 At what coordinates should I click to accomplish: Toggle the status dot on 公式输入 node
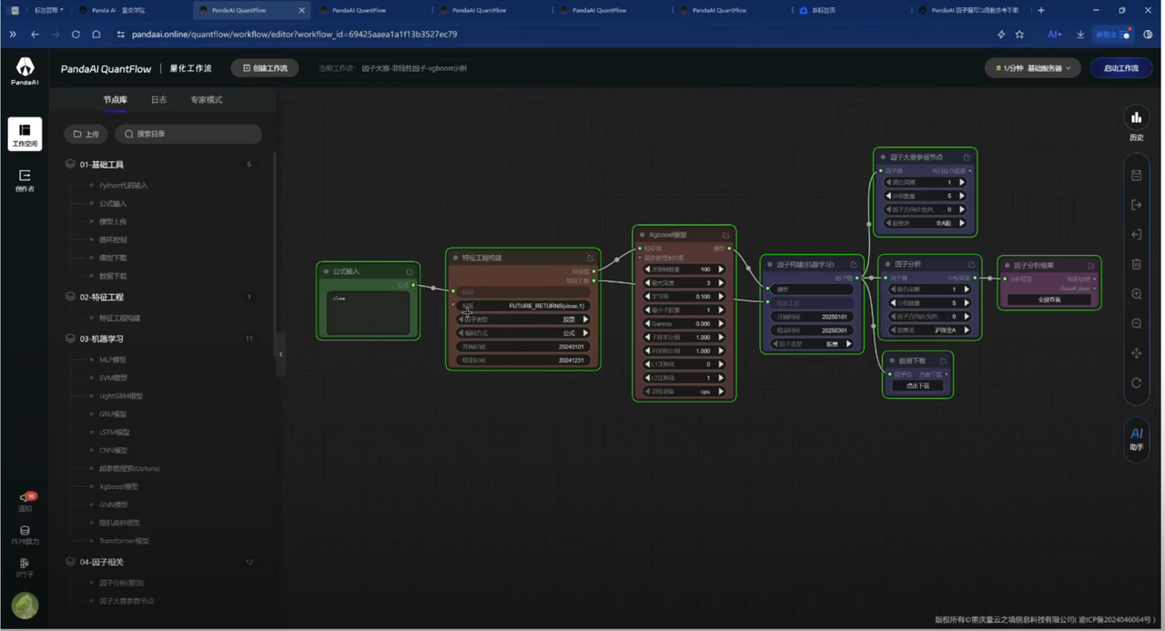(x=326, y=271)
